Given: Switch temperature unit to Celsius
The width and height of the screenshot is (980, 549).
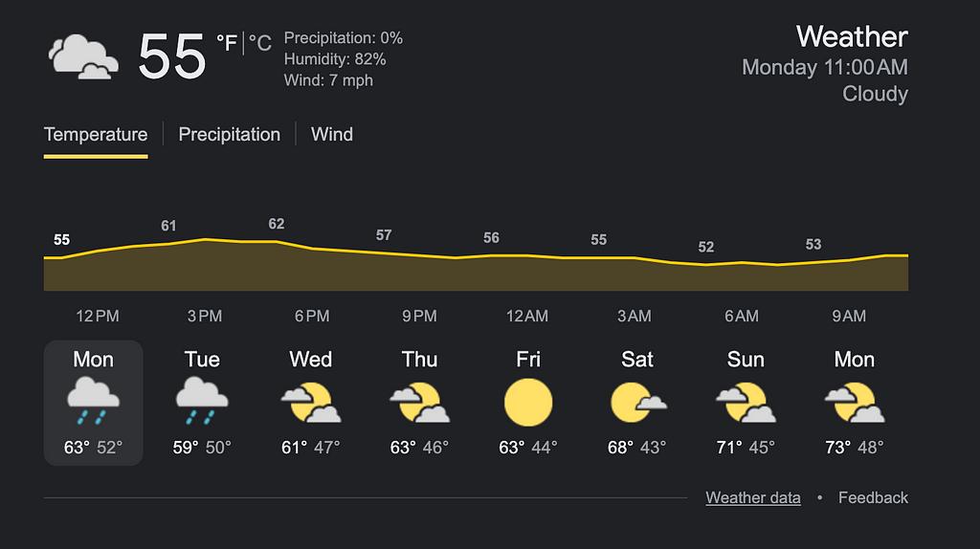Looking at the screenshot, I should pos(260,43).
